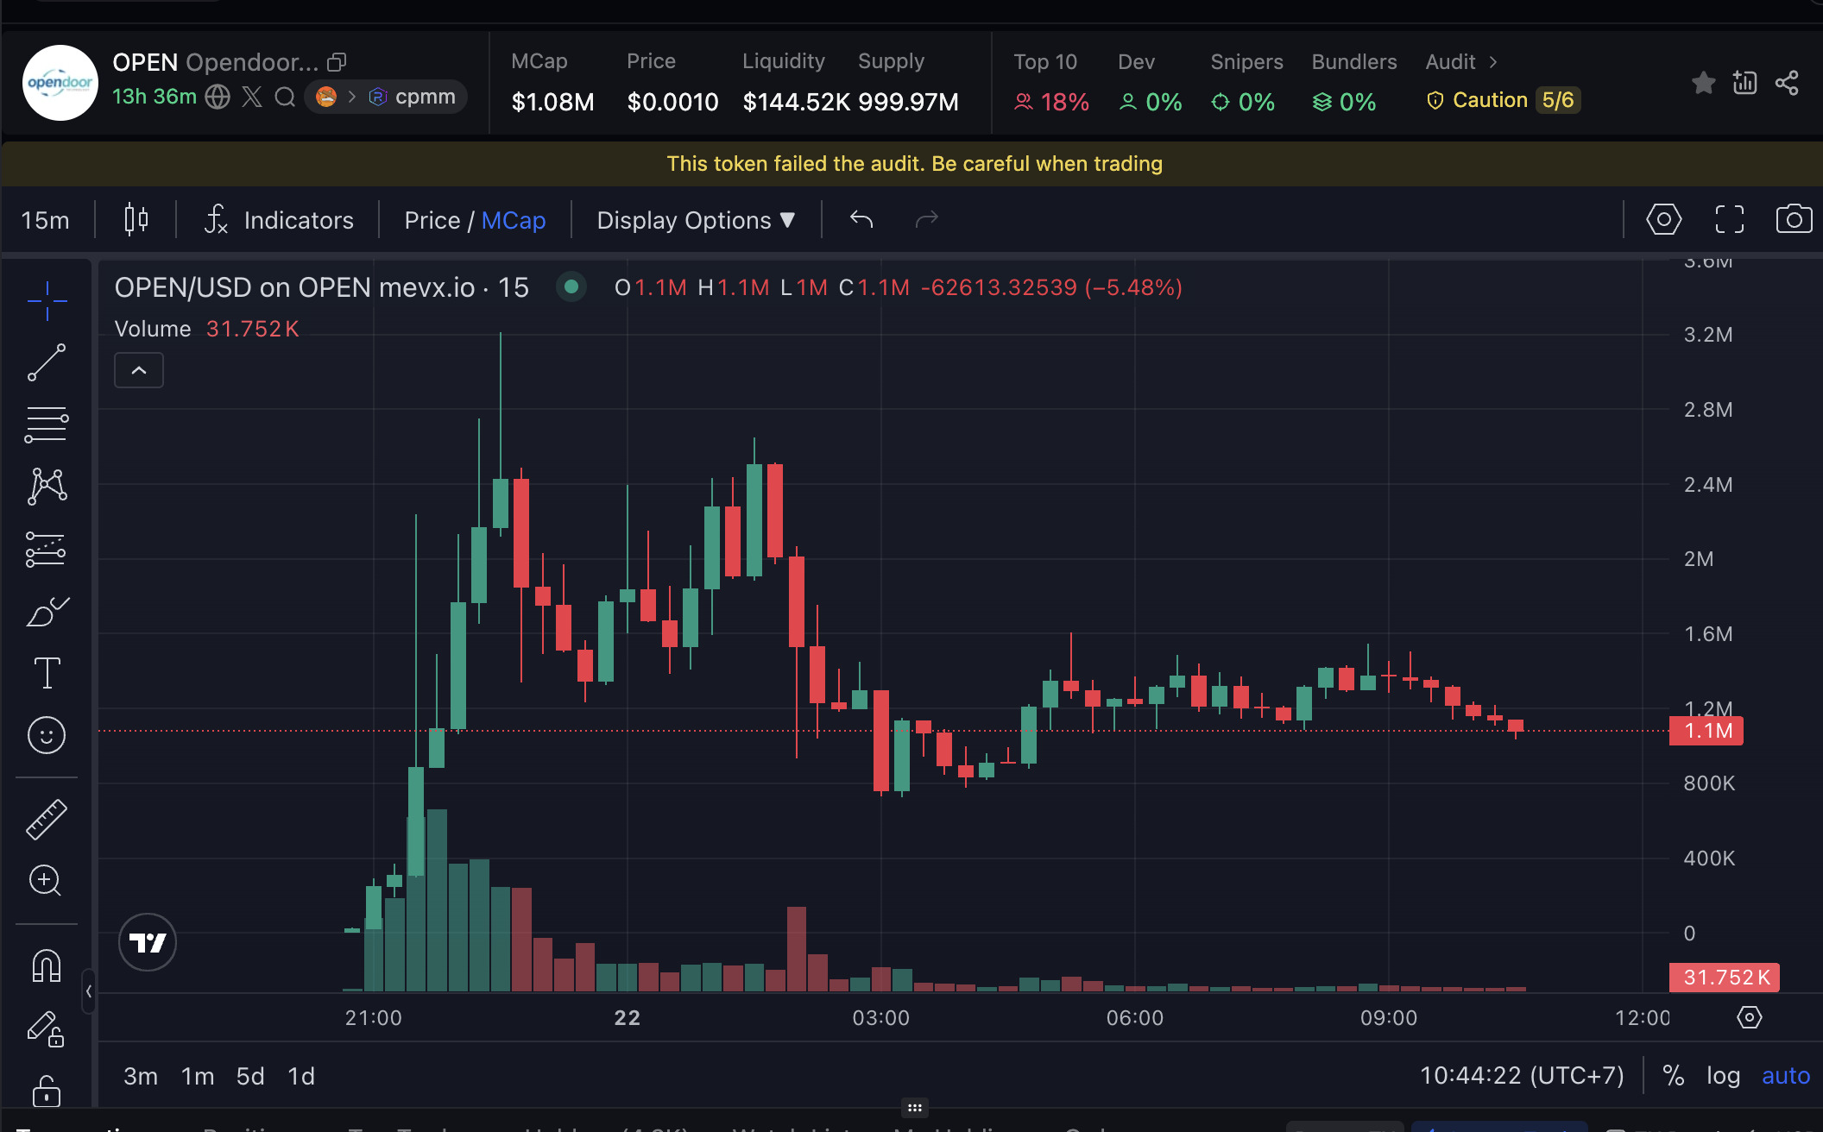1823x1132 pixels.
Task: Activate the zoom in tool
Action: click(47, 880)
